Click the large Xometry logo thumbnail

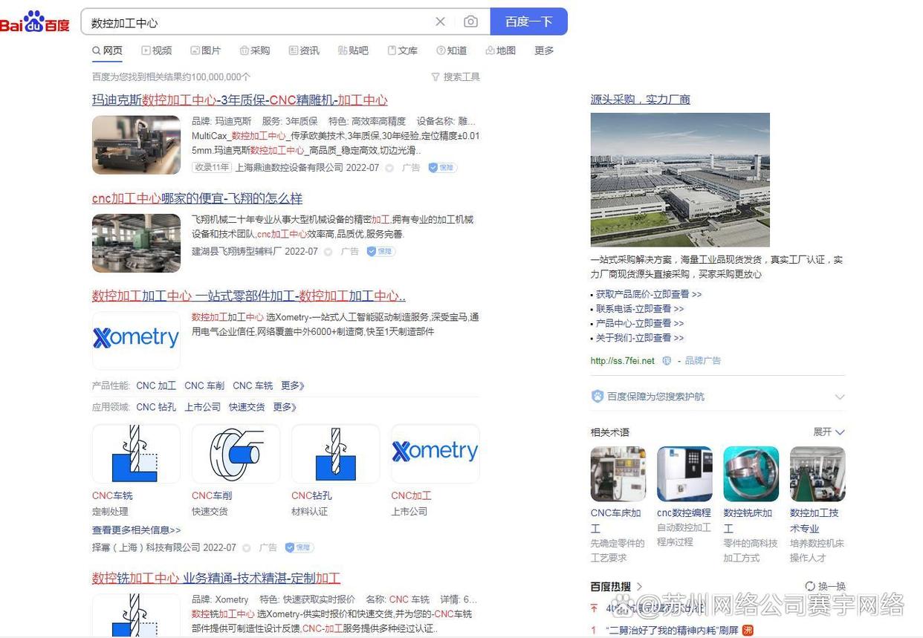(136, 339)
